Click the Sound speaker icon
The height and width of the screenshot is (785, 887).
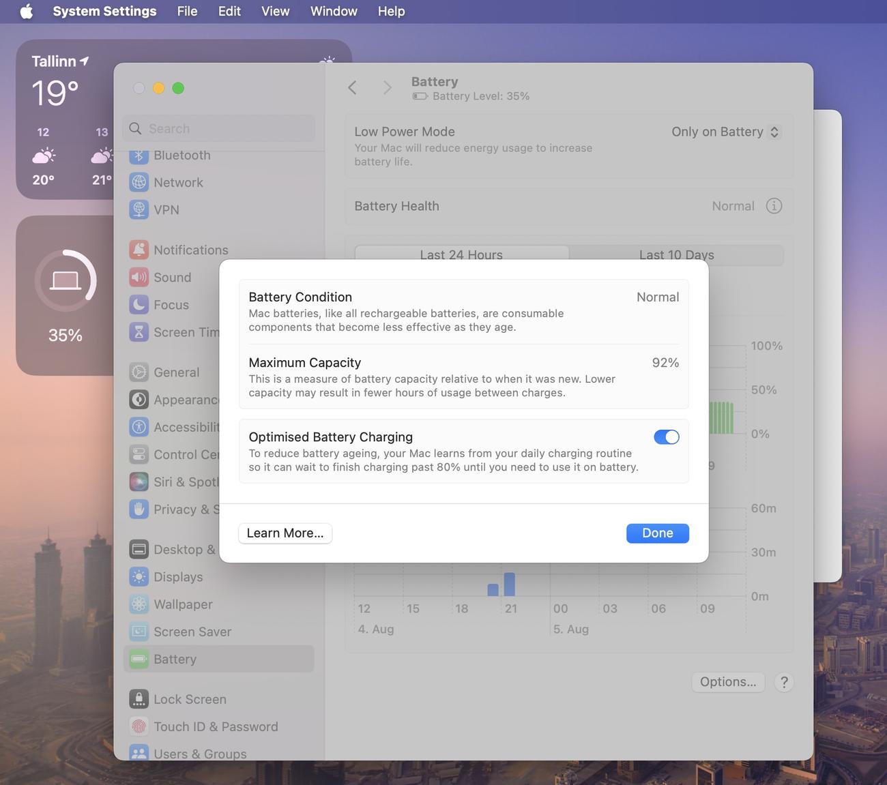point(139,277)
